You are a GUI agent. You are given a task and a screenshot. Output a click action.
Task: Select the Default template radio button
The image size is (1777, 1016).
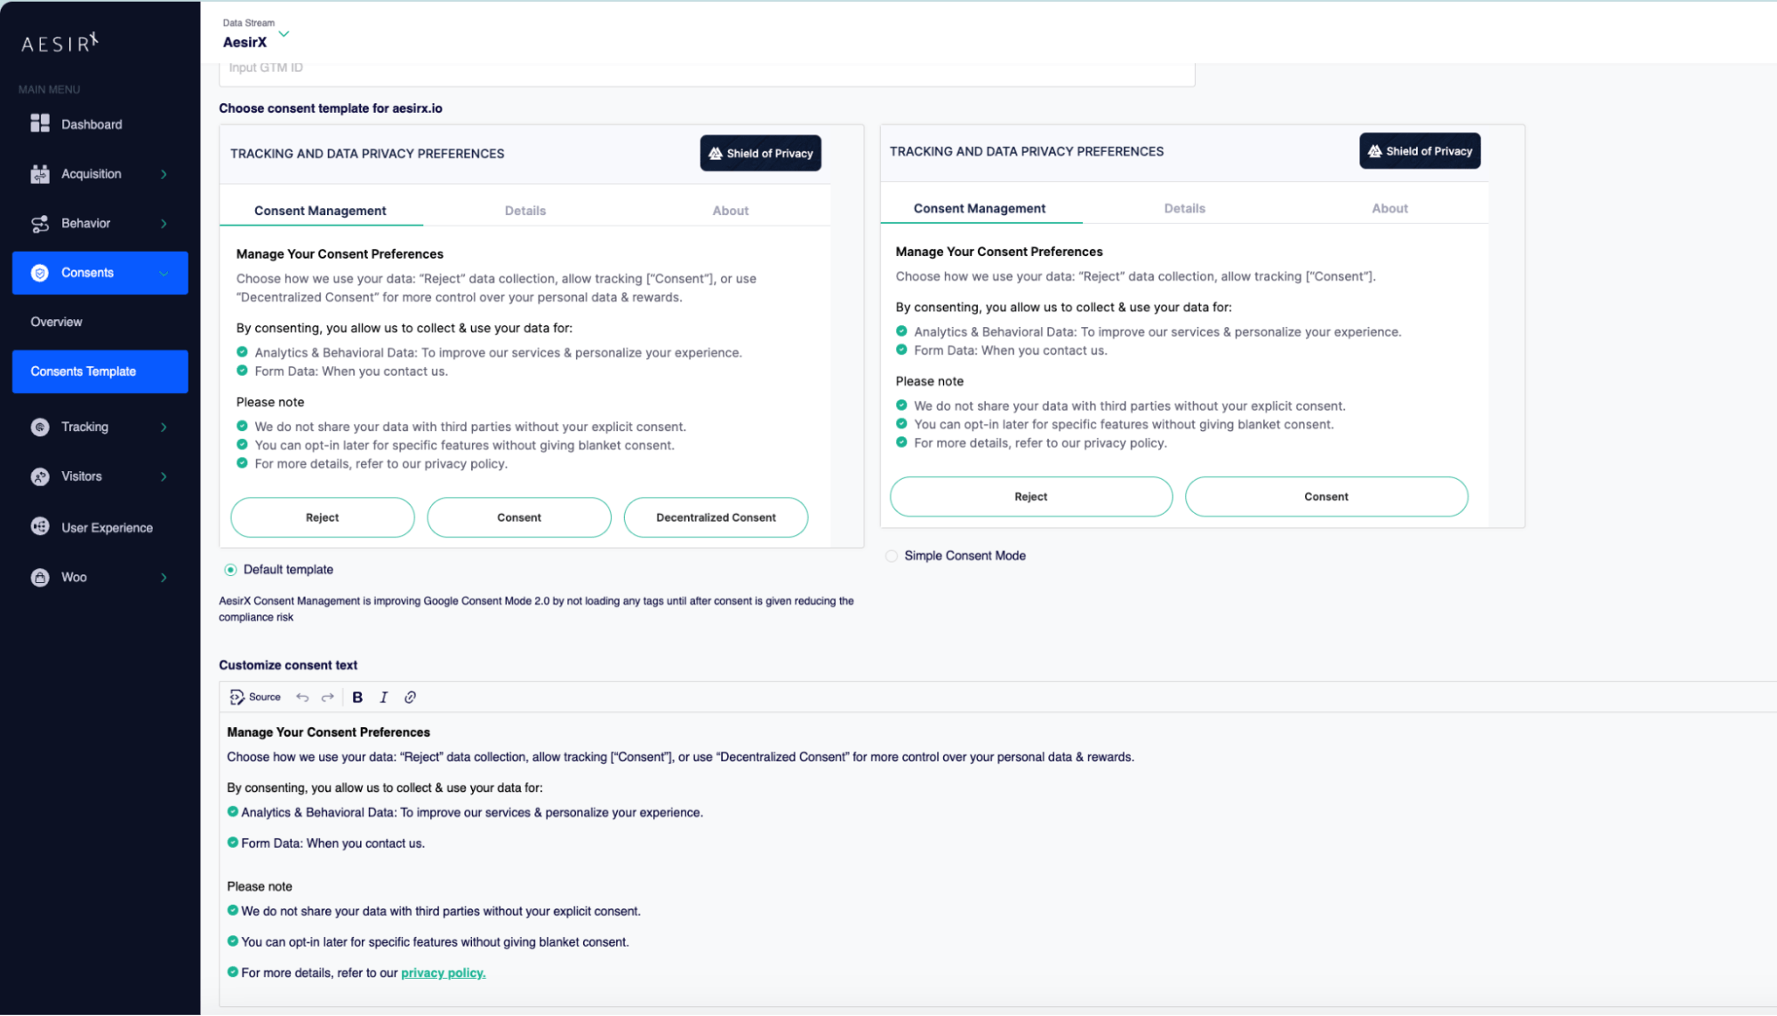[x=230, y=570]
